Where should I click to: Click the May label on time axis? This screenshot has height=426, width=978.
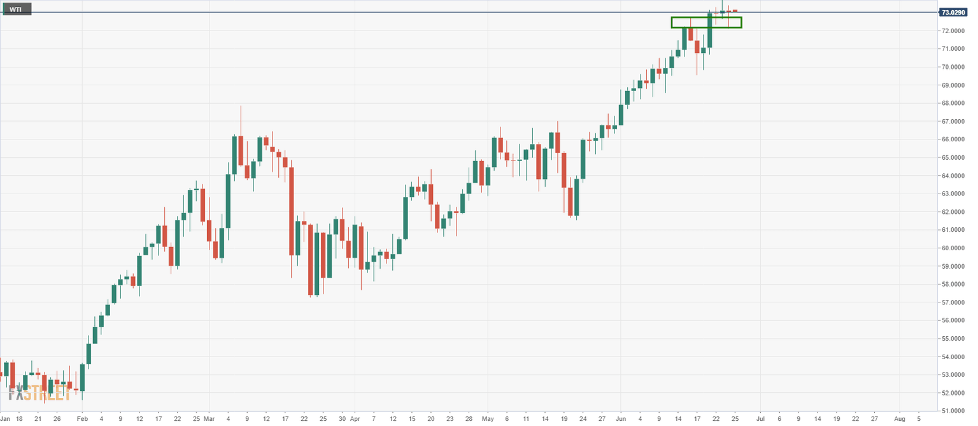tap(488, 419)
